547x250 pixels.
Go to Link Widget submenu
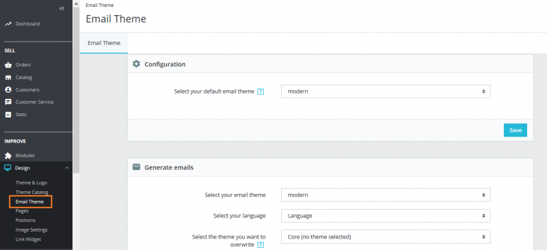(28, 239)
